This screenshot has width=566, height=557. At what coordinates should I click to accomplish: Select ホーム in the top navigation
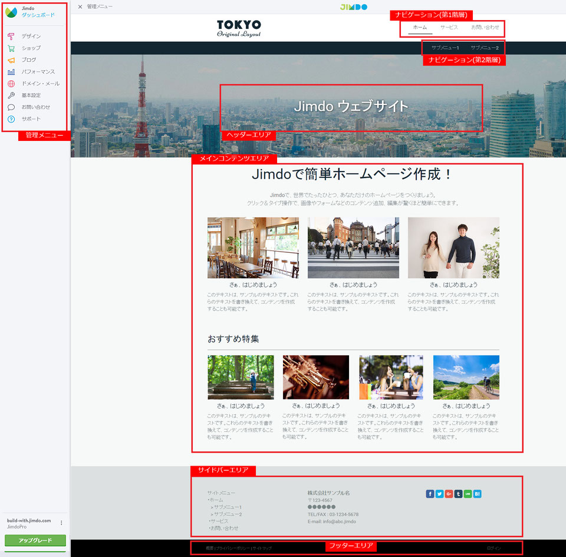point(420,27)
